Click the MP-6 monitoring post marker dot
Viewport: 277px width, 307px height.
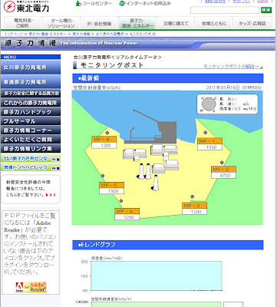coord(107,133)
